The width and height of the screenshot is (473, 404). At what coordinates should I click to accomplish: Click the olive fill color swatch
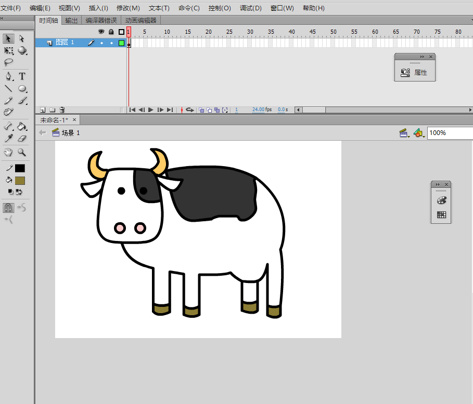click(20, 181)
